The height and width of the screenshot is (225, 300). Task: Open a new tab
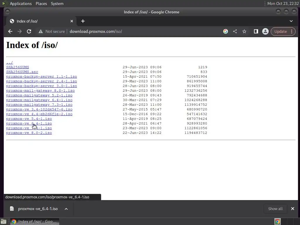coord(83,21)
